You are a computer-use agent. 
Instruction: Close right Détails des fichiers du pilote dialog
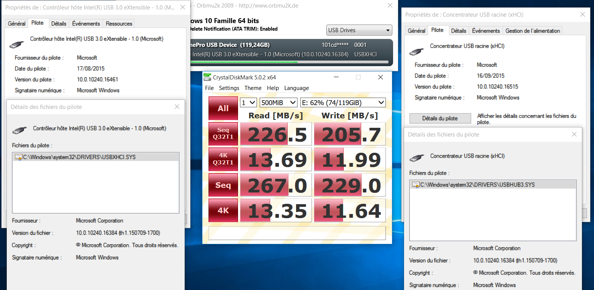click(574, 135)
